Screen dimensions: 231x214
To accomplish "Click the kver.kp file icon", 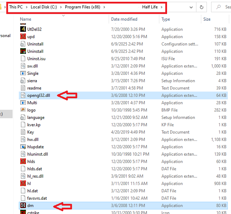I will pyautogui.click(x=23, y=125).
